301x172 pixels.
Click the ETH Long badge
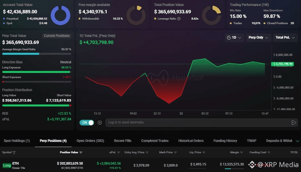[x=7, y=165]
